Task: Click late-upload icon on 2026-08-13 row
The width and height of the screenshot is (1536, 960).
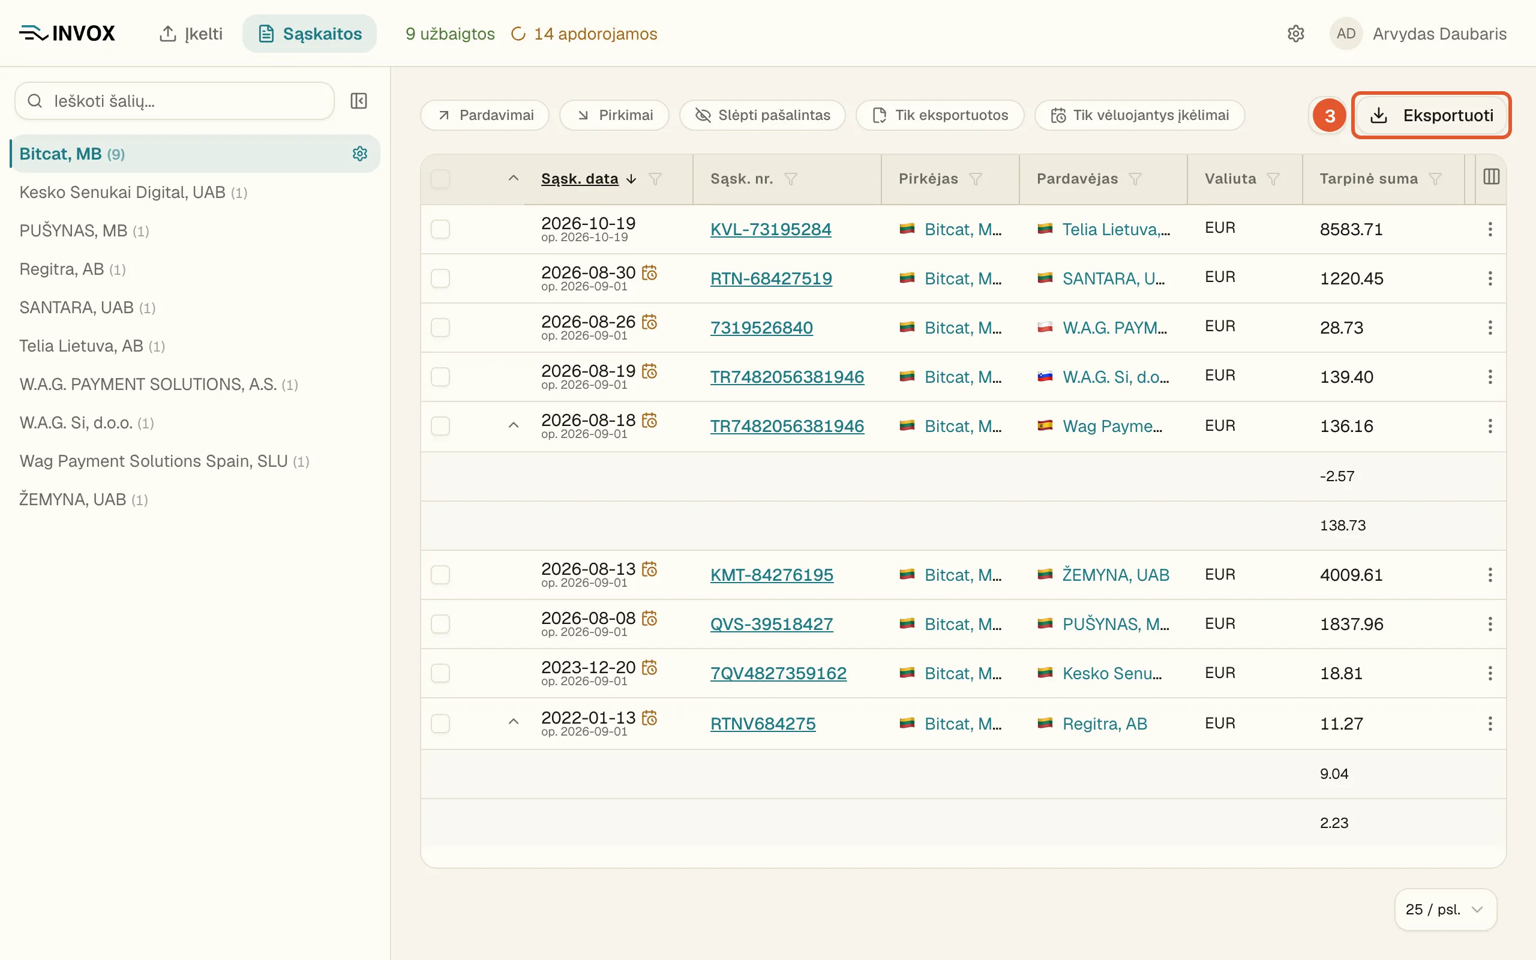Action: click(649, 569)
